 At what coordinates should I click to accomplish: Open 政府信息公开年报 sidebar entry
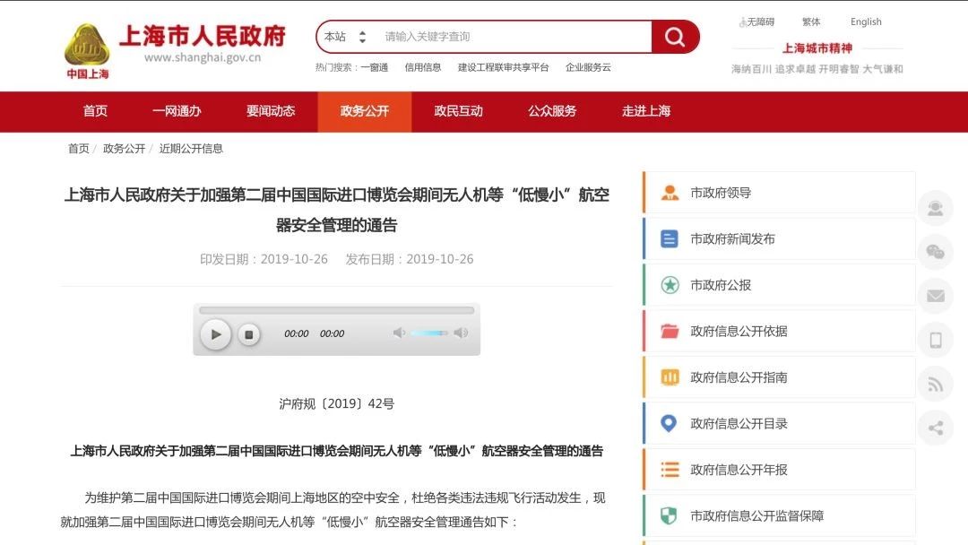779,470
